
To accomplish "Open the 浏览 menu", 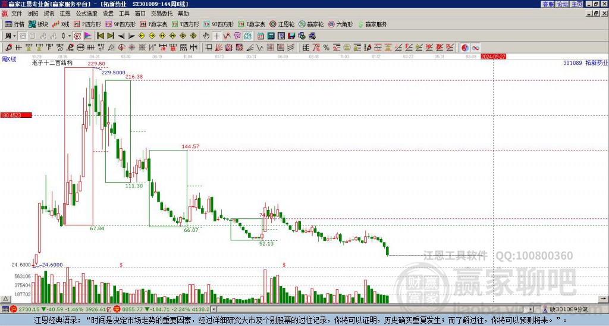I will [33, 14].
